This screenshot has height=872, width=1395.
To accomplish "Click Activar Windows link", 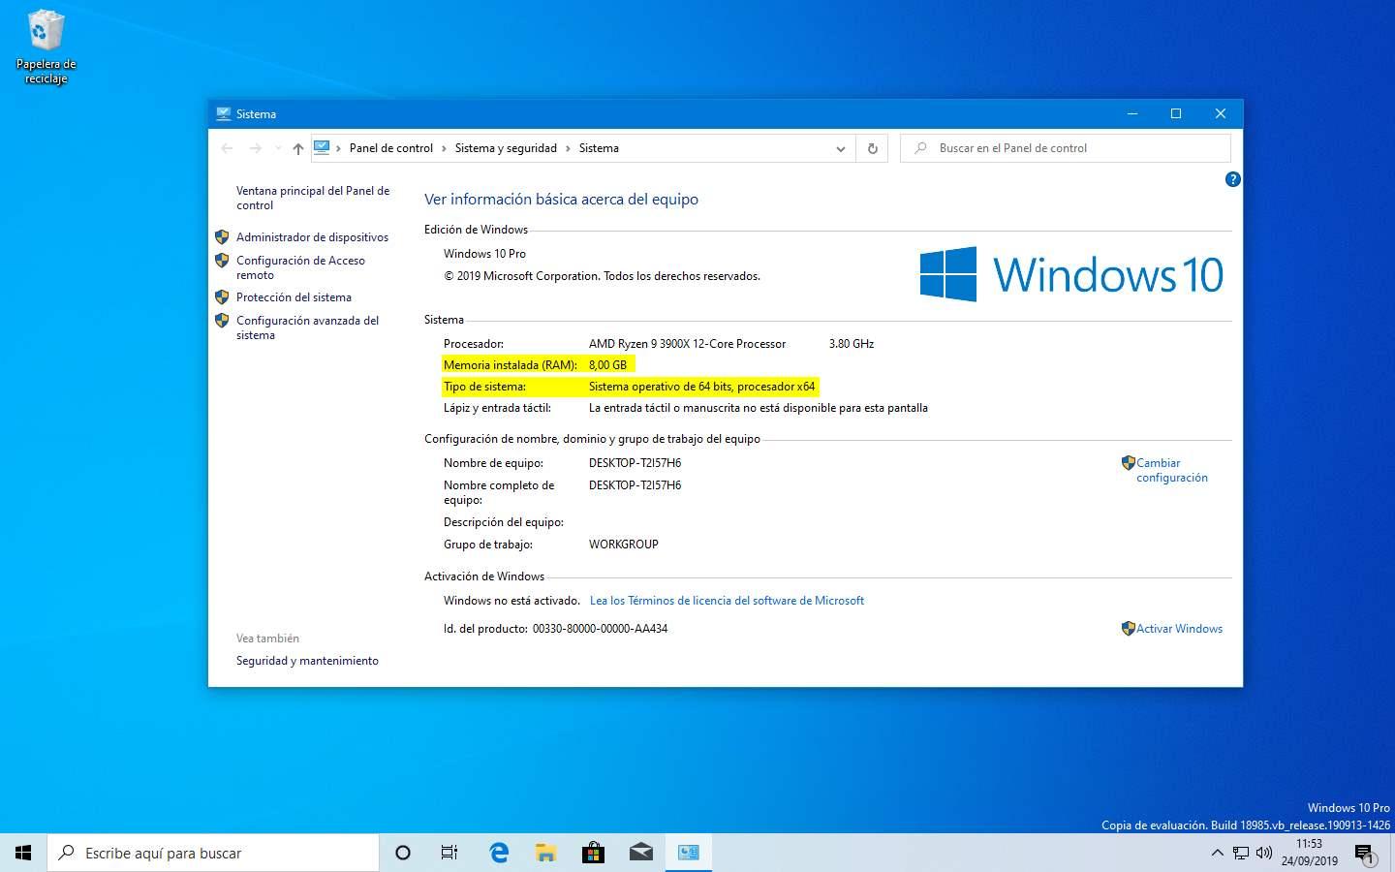I will (x=1179, y=629).
